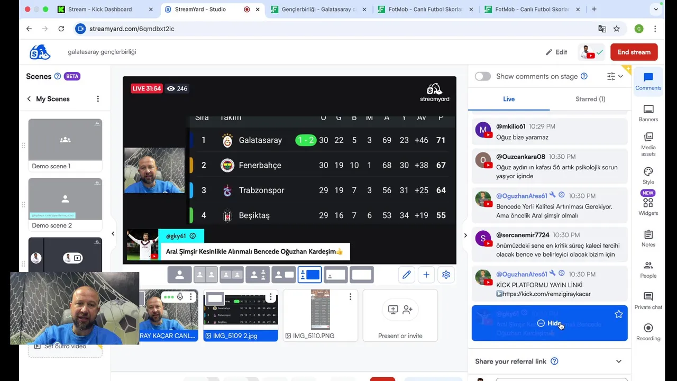
Task: Click the End stream button
Action: (x=634, y=52)
